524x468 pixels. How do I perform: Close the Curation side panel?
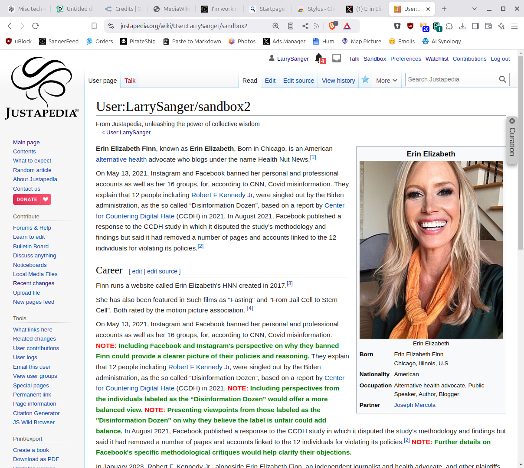pyautogui.click(x=512, y=121)
